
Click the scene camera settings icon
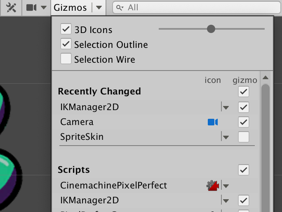tap(31, 7)
